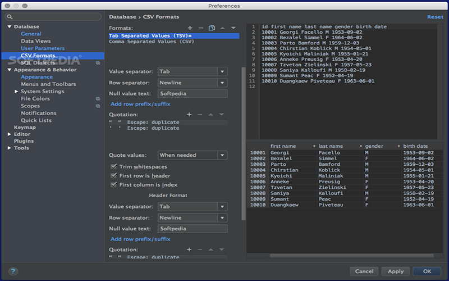Image resolution: width=449 pixels, height=281 pixels.
Task: Open the General database settings
Action: coord(31,34)
